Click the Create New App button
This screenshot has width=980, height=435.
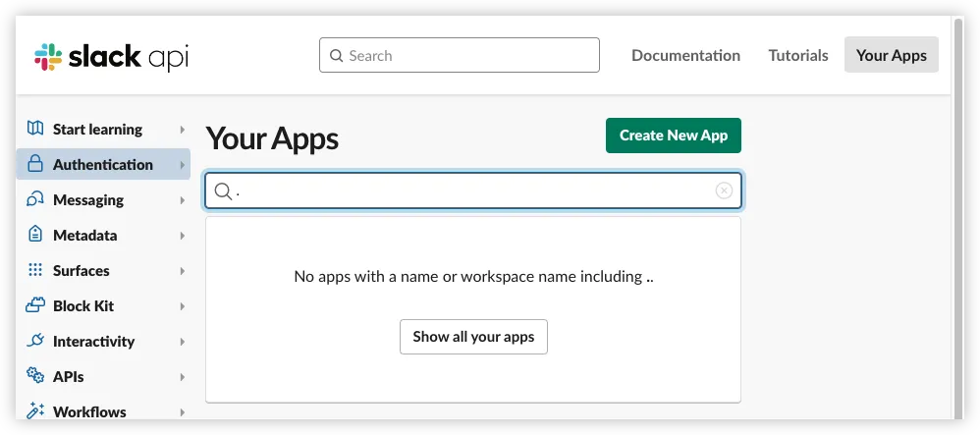pos(673,136)
